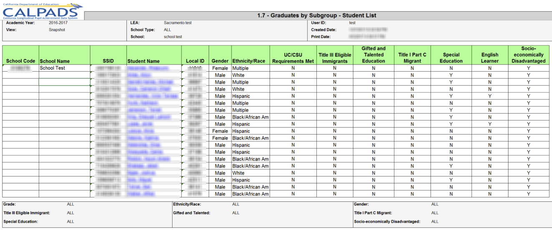Select the School Name column header
The height and width of the screenshot is (234, 552).
click(x=55, y=61)
